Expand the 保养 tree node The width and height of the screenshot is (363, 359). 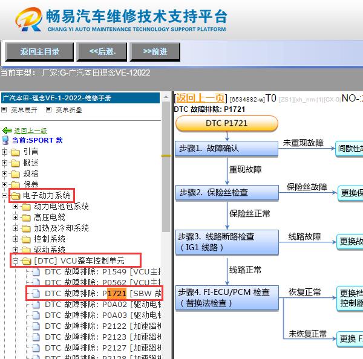(4, 184)
